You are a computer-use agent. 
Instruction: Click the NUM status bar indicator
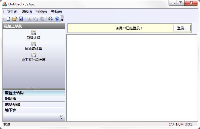click(x=180, y=124)
